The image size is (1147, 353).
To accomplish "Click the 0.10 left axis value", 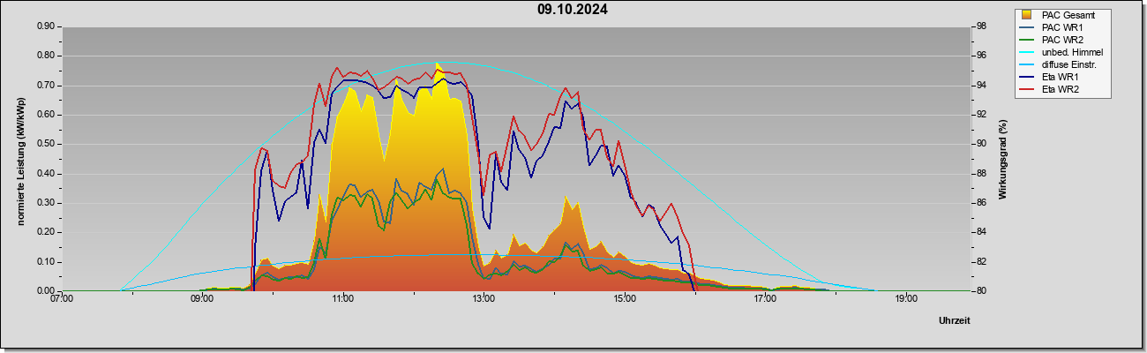I will tap(46, 262).
